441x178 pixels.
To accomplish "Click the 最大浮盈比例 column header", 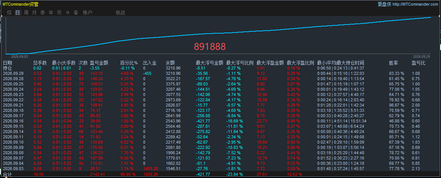I will [301, 63].
